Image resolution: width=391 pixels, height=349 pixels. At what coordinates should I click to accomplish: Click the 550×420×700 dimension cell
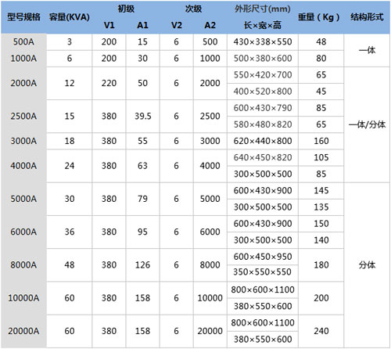[263, 75]
